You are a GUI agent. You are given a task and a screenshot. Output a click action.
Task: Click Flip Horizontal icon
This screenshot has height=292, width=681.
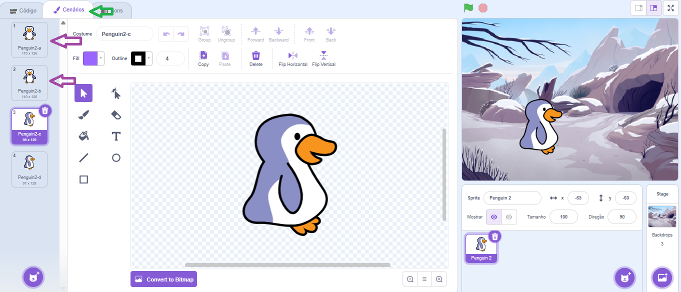[x=292, y=56]
